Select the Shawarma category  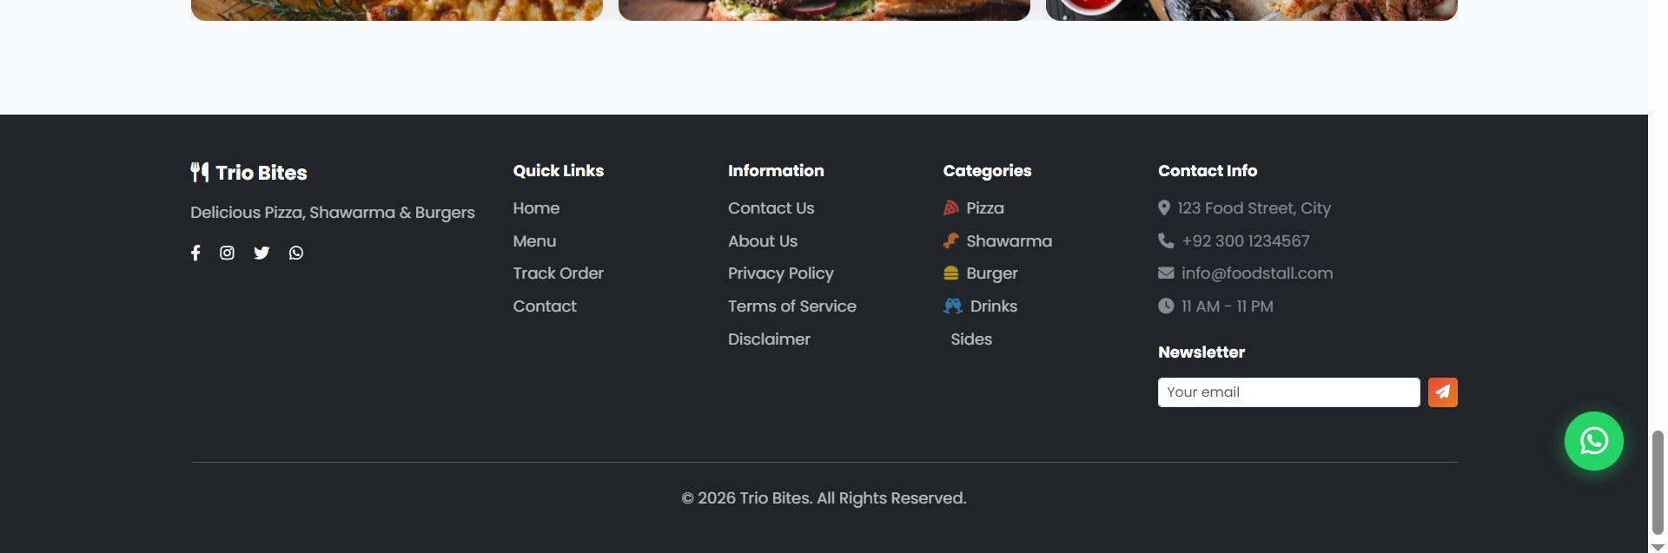1008,241
